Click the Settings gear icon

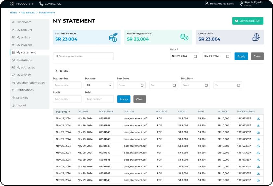click(13, 98)
